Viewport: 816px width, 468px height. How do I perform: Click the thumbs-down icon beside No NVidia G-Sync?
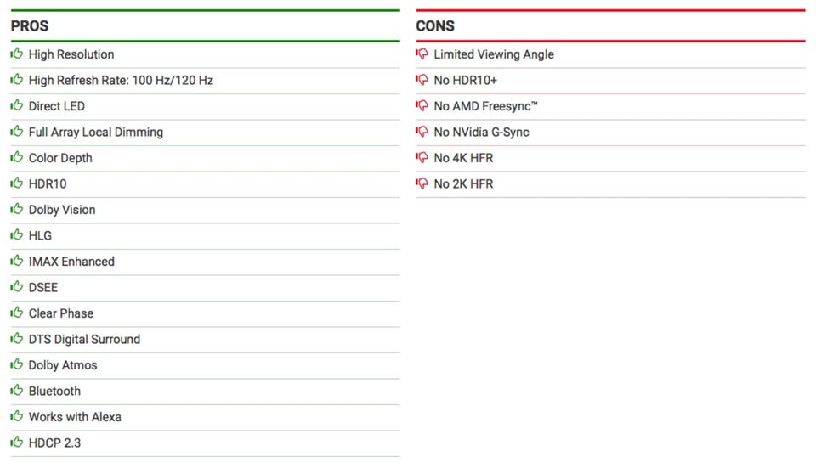point(422,132)
